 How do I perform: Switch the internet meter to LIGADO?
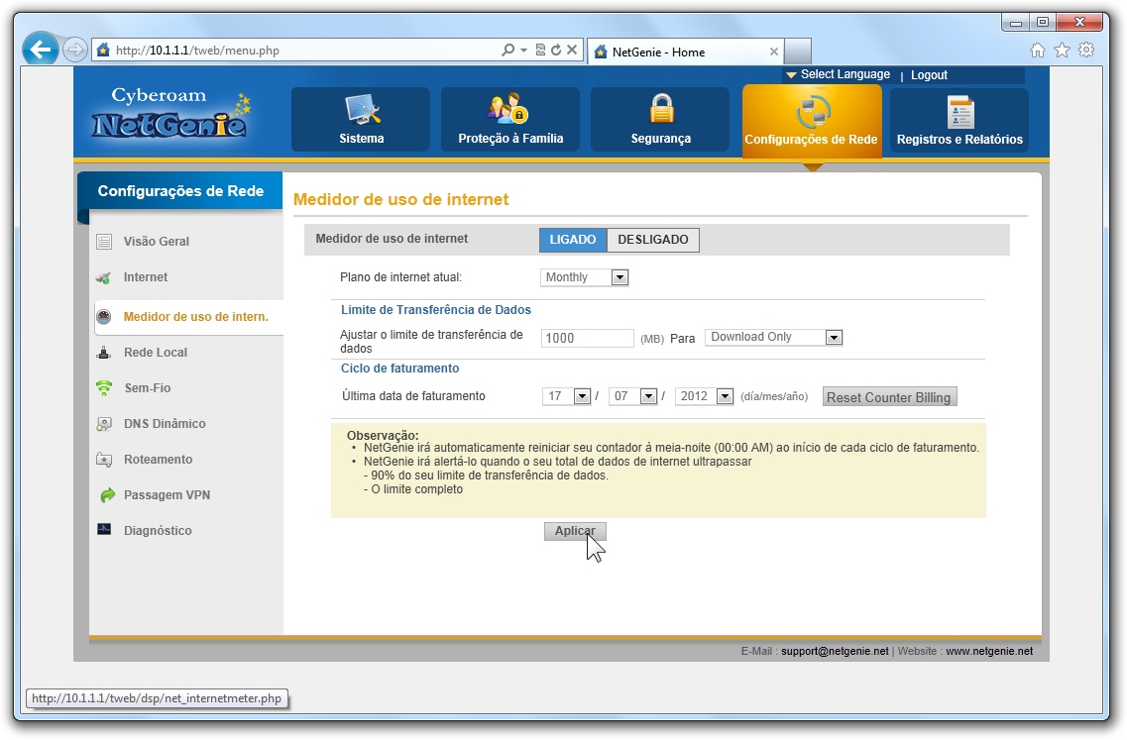pos(573,240)
